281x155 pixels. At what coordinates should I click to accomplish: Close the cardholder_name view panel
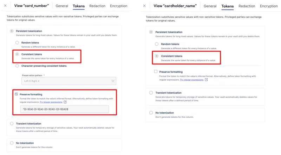click(144, 6)
